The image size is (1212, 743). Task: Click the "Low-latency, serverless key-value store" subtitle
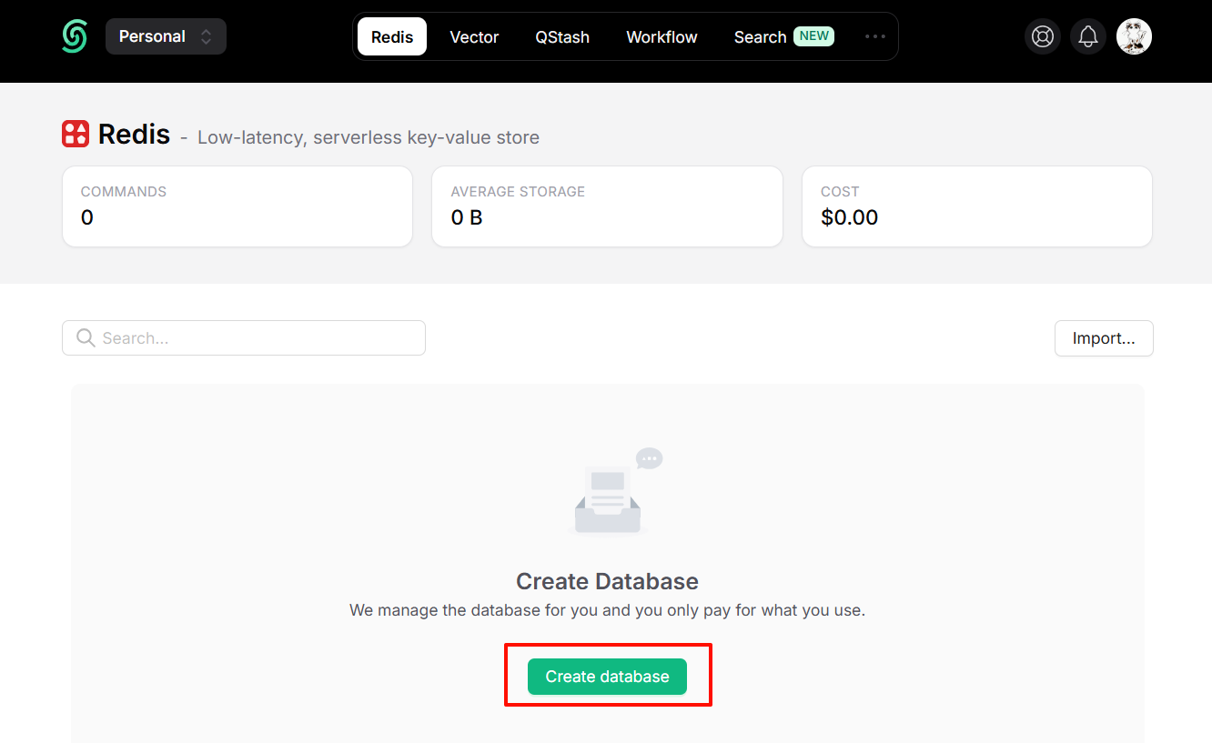pyautogui.click(x=369, y=137)
